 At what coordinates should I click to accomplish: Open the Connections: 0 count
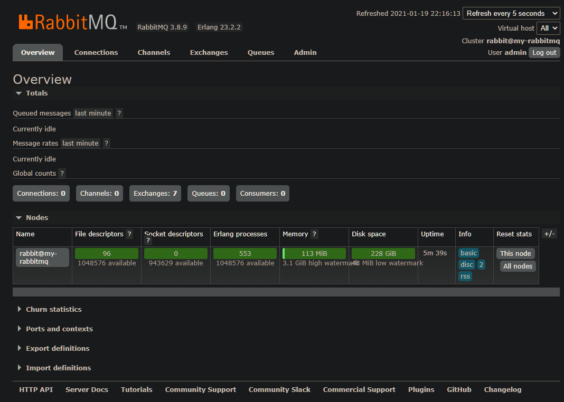41,193
